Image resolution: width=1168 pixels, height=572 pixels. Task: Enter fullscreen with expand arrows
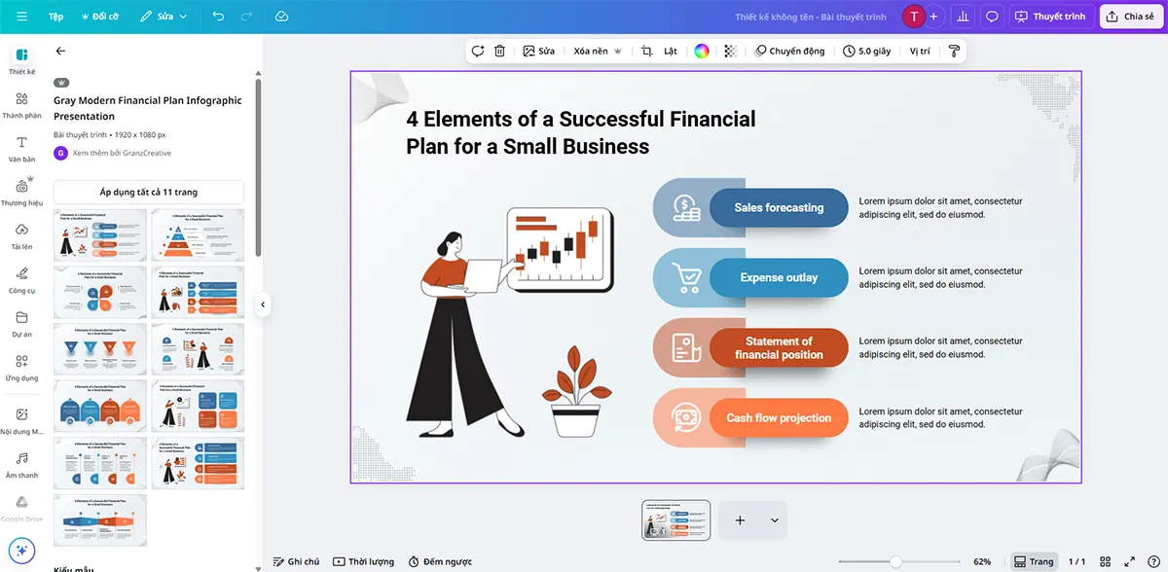pos(1129,561)
